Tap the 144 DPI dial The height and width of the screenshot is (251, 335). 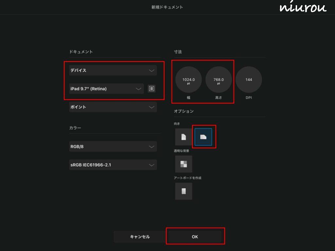249,80
